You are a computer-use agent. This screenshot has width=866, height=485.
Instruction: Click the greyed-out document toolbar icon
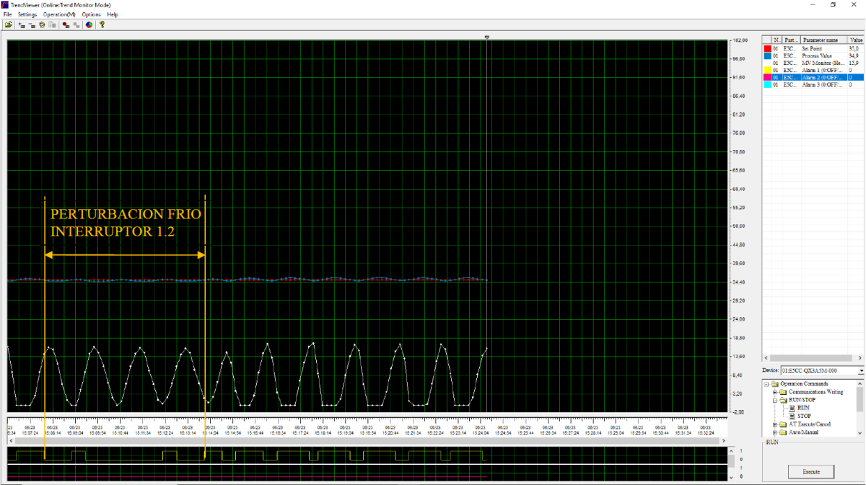(52, 25)
